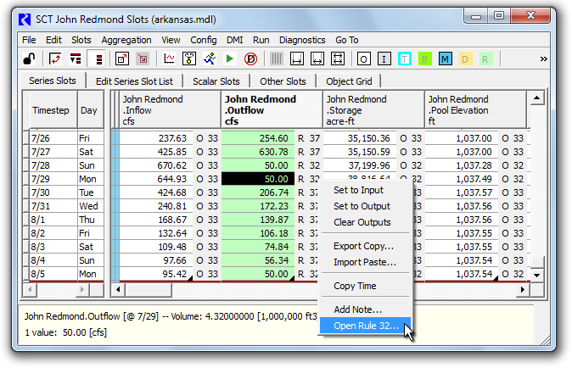Viewport: 572px width, 368px height.
Task: Click the gray vertical bars icon
Action: [x=277, y=59]
